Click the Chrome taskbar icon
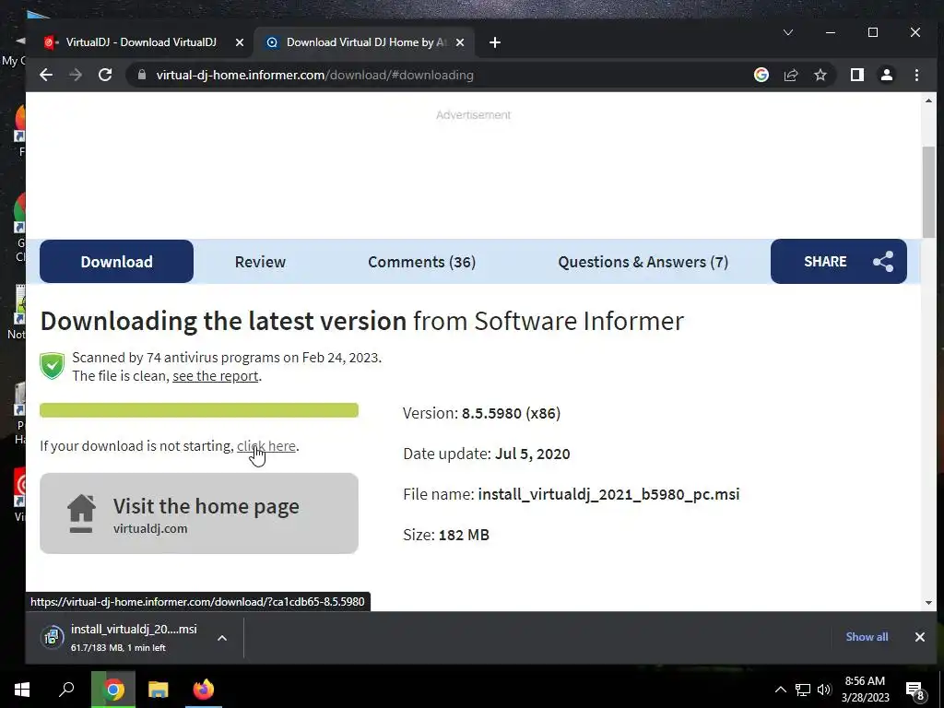944x708 pixels. (x=113, y=690)
